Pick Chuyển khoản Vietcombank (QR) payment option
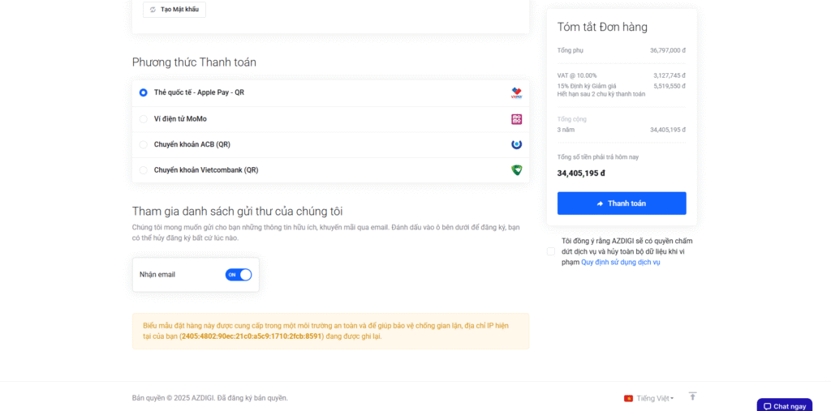The height and width of the screenshot is (411, 831). point(144,170)
